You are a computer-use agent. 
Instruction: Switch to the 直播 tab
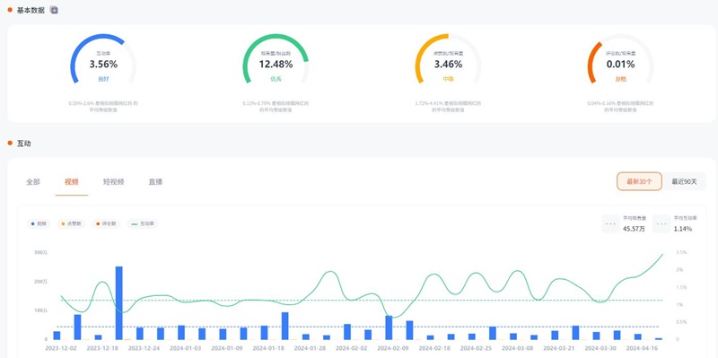pyautogui.click(x=155, y=182)
